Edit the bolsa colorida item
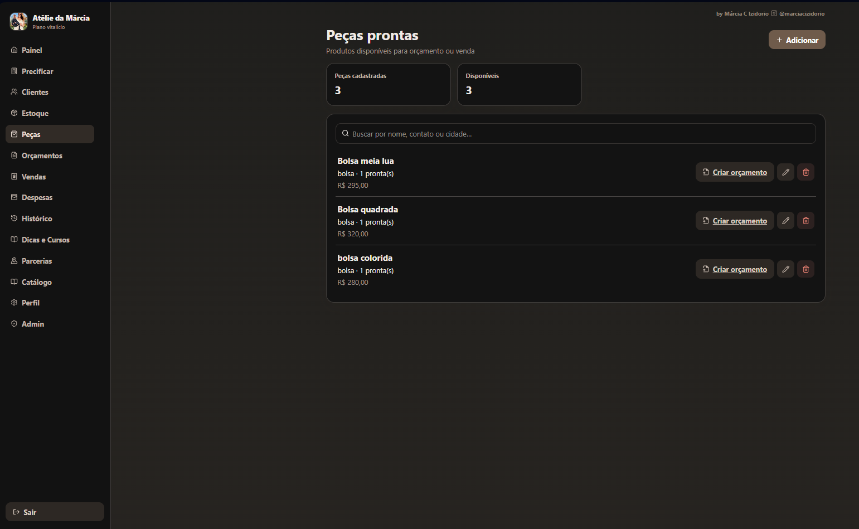This screenshot has width=859, height=529. click(x=785, y=269)
